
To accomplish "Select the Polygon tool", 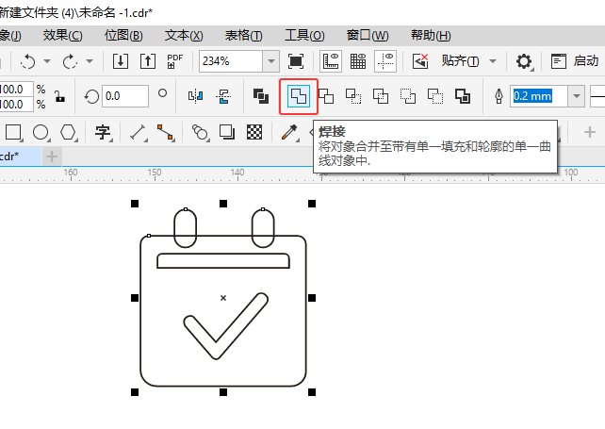I will [x=68, y=132].
